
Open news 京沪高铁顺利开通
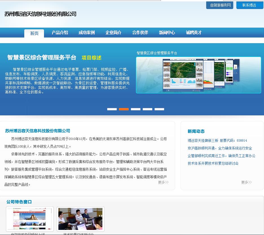coord(220,148)
